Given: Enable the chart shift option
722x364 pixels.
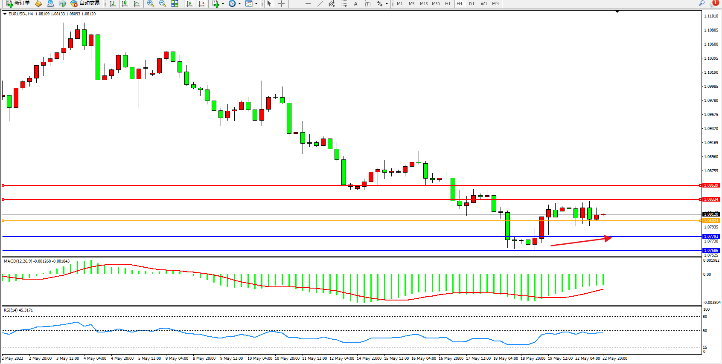Looking at the screenshot, I should click(x=201, y=3).
